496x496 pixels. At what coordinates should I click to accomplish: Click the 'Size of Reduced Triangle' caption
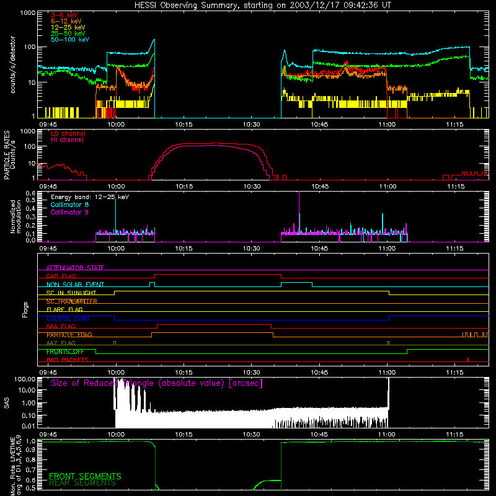pyautogui.click(x=157, y=383)
